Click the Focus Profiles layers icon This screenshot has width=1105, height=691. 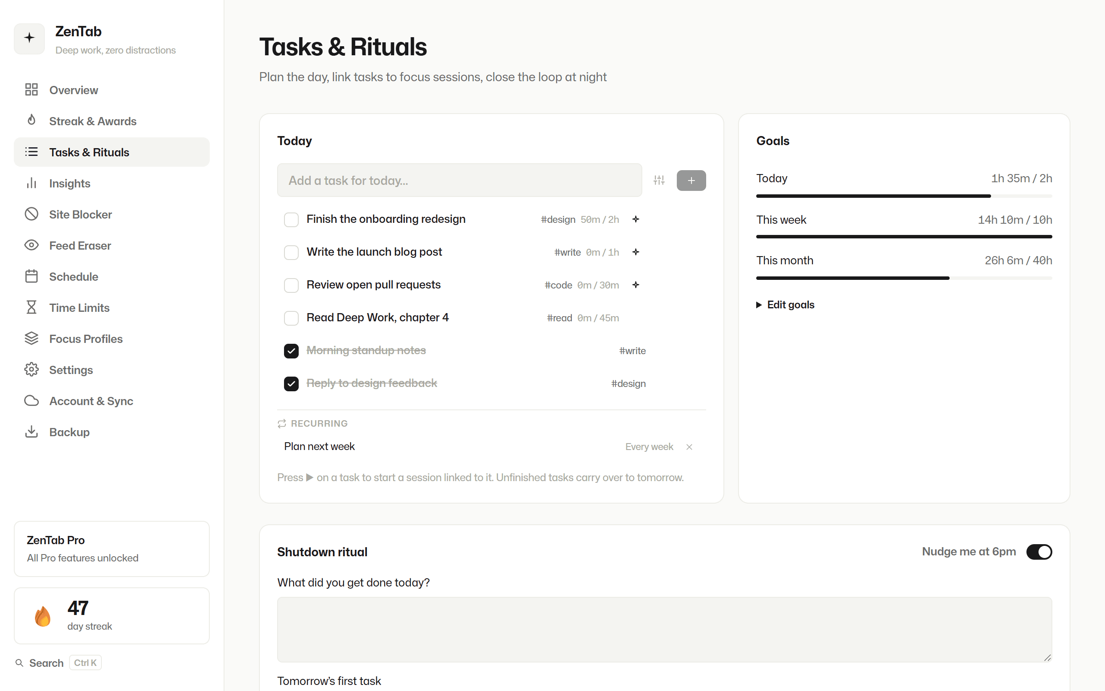coord(31,338)
